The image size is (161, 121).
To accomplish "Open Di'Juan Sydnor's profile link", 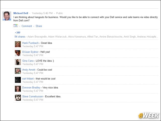I will (30, 52).
